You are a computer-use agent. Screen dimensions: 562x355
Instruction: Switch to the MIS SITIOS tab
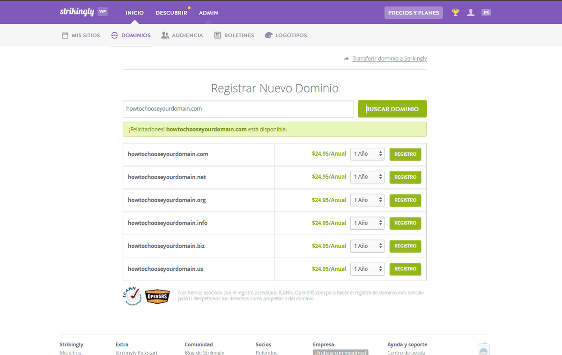(81, 35)
